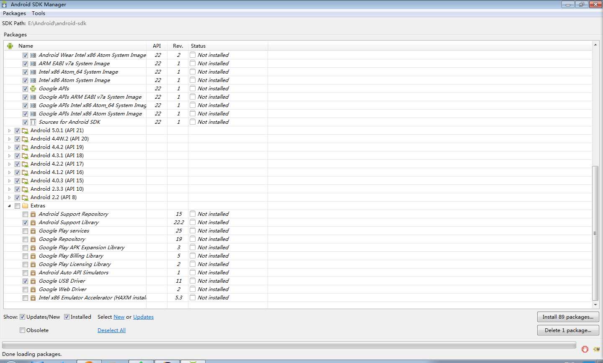Select the Intel x86 Atom System Image row
The height and width of the screenshot is (363, 603).
[x=298, y=80]
